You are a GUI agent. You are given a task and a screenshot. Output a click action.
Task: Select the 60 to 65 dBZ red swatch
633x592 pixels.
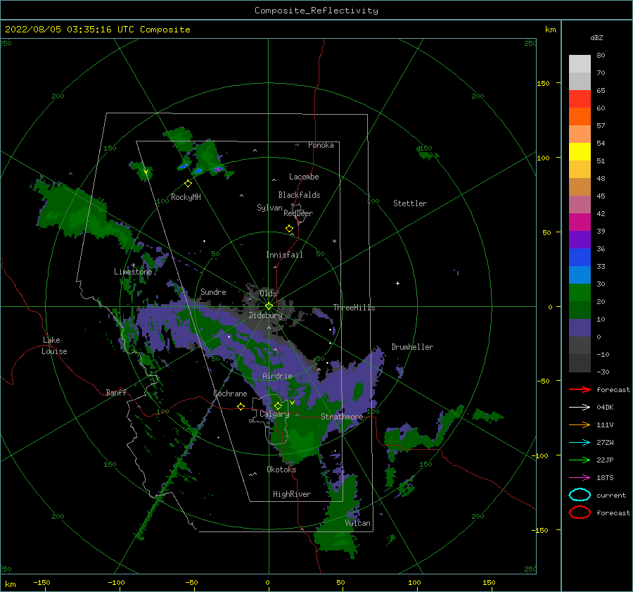point(580,99)
